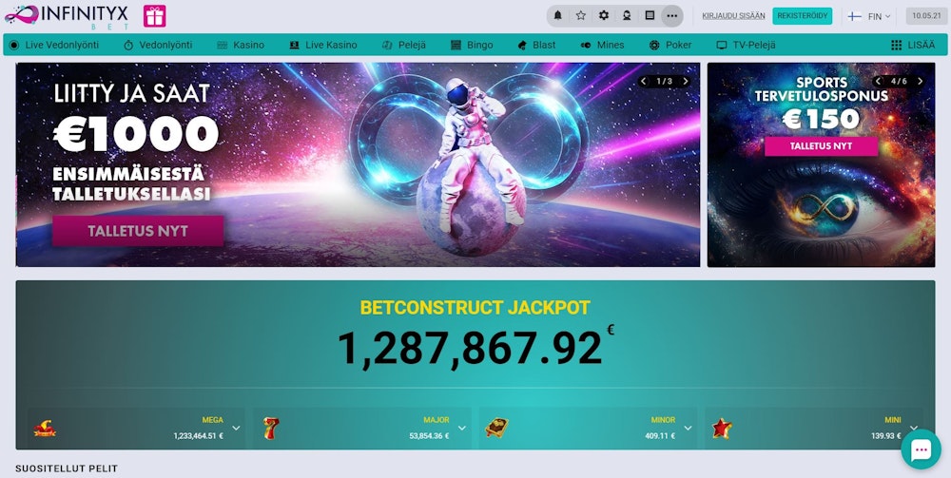This screenshot has width=951, height=478.
Task: Open the live chat bubble widget
Action: coord(921,449)
